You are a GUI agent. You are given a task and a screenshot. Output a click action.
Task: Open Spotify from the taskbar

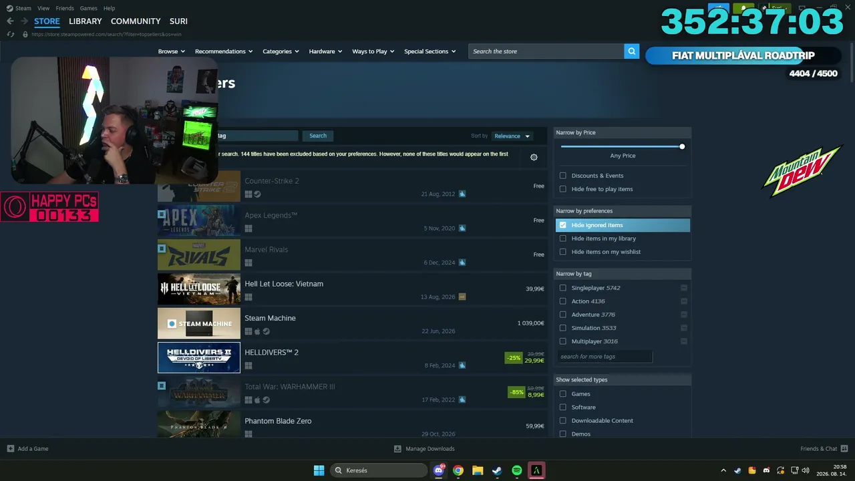(x=516, y=470)
